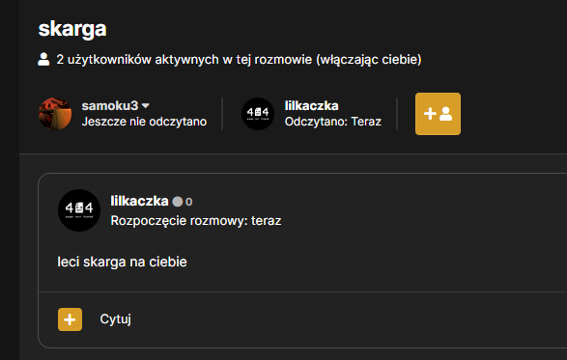Viewport: 567px width, 360px height.
Task: Click the yellow add participant button
Action: click(438, 114)
